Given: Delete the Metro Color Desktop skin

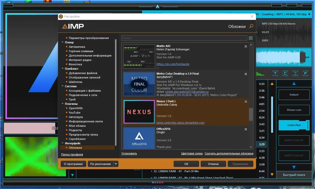Looking at the screenshot, I should (246, 74).
